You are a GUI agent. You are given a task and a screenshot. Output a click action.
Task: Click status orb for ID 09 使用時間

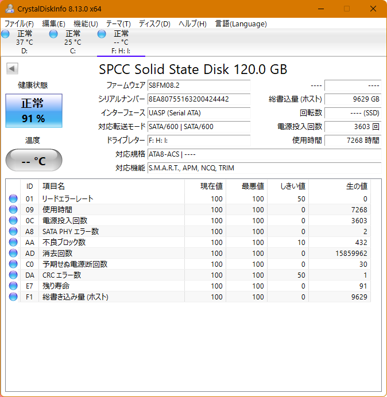[13, 209]
